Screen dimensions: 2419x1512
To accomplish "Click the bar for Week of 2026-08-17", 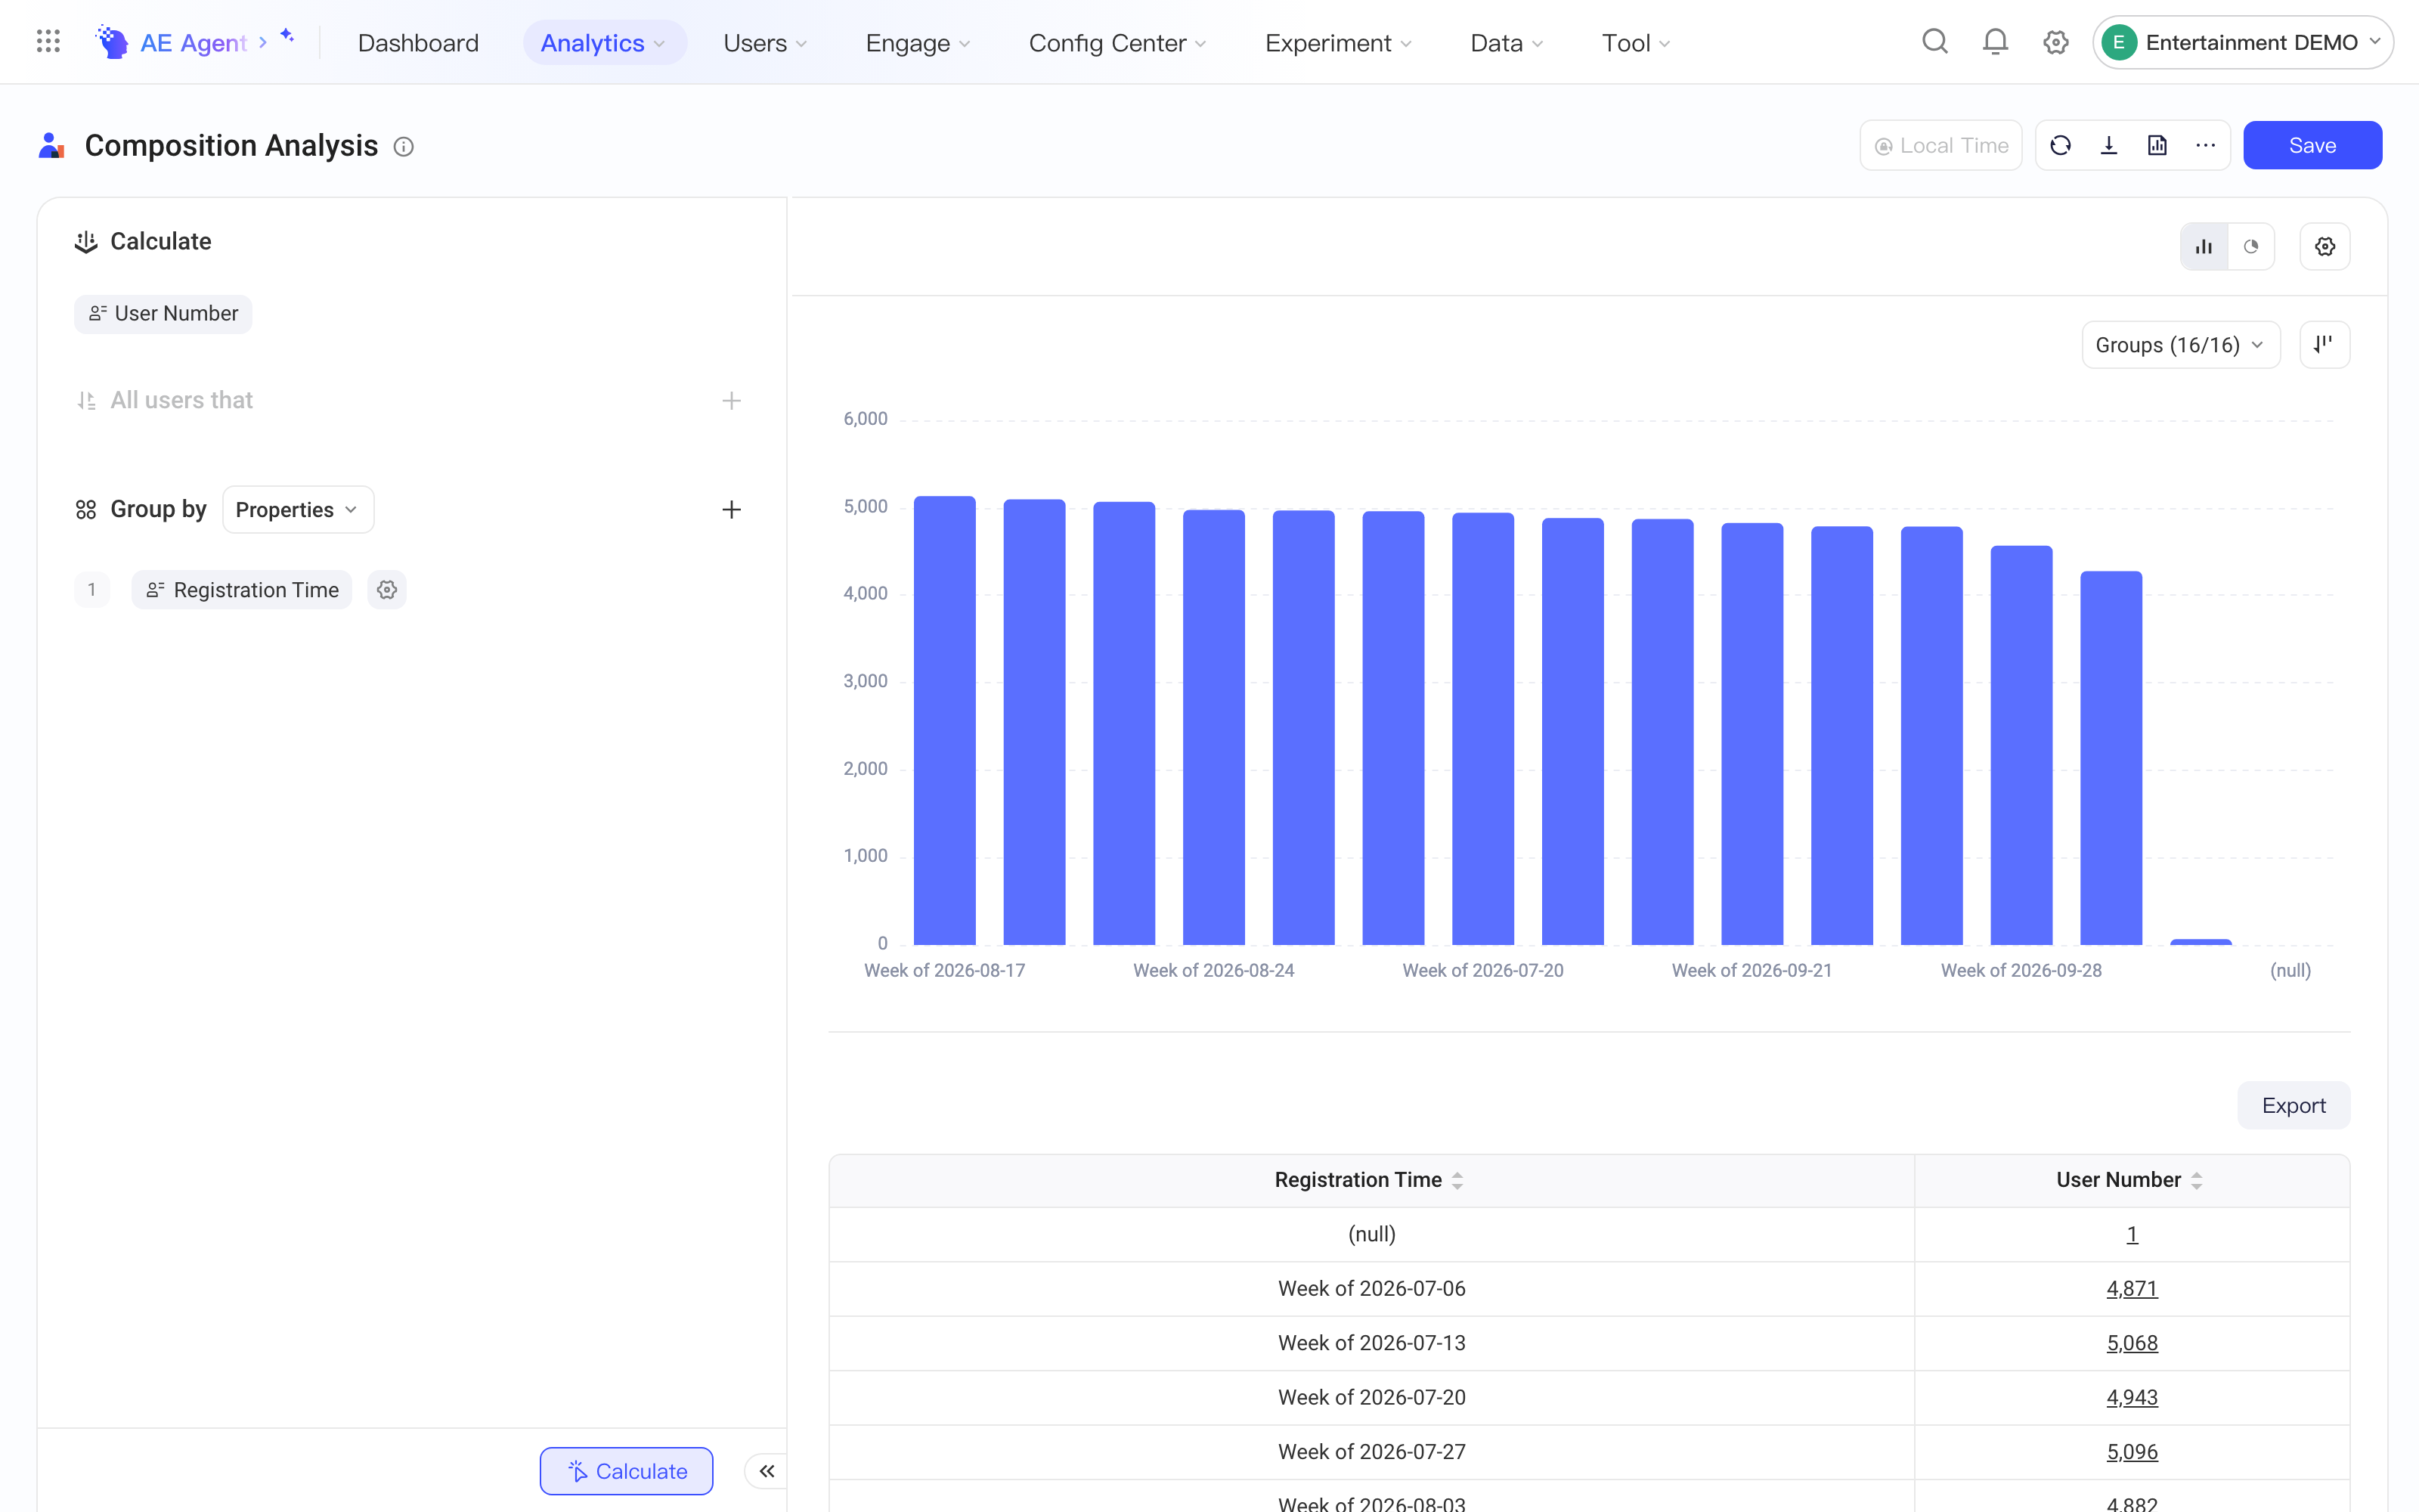I will 945,720.
